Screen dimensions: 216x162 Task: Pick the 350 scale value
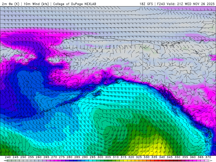click(x=177, y=157)
